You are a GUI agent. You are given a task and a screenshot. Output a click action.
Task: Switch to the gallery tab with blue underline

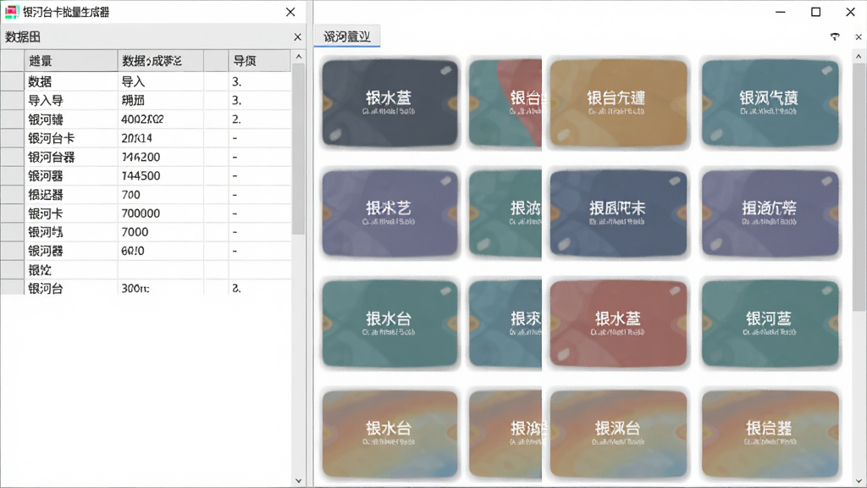[346, 36]
